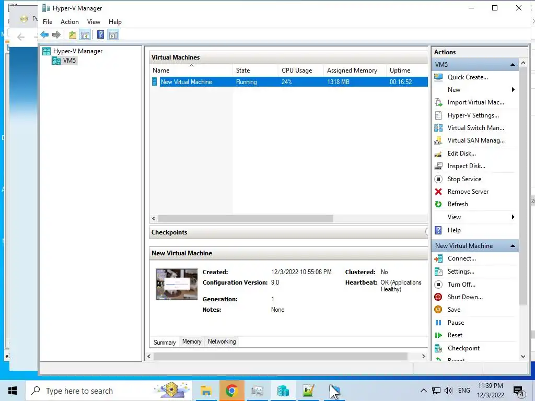Collapse the VM5 actions section
535x401 pixels.
tap(513, 64)
